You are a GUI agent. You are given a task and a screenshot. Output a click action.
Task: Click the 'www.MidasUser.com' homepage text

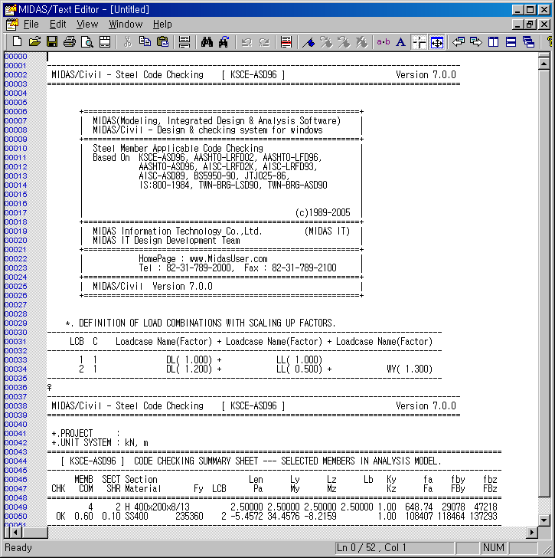[228, 259]
